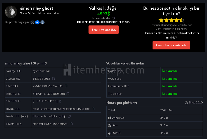Viewport: 207px width, 139px height.
Task: Click the Since 2019 help icon
Action: [x=186, y=103]
